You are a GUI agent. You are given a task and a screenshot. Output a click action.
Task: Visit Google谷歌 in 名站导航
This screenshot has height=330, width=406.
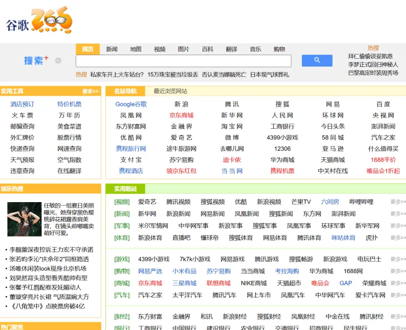(131, 104)
